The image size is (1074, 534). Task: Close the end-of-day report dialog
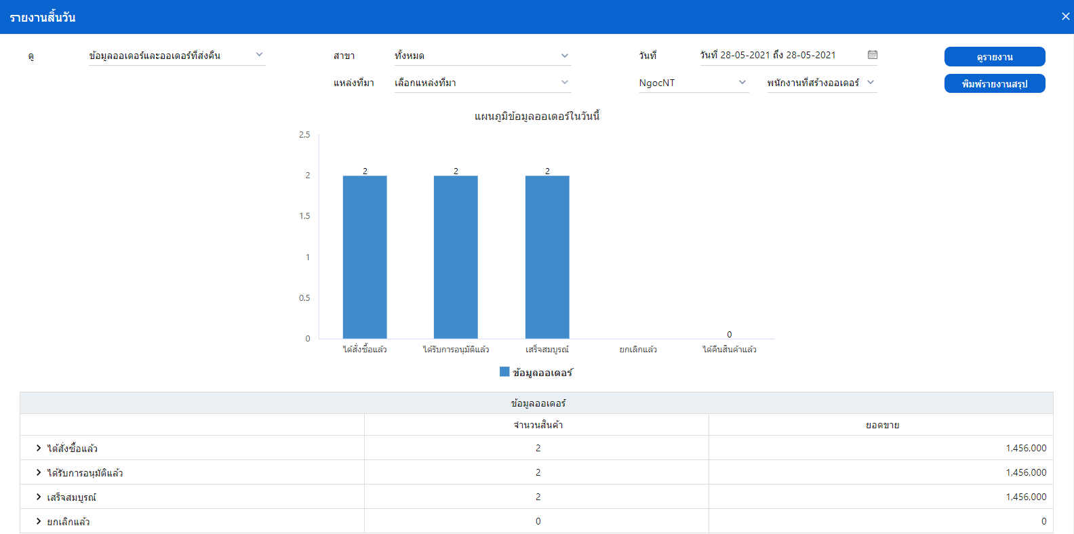(1065, 16)
